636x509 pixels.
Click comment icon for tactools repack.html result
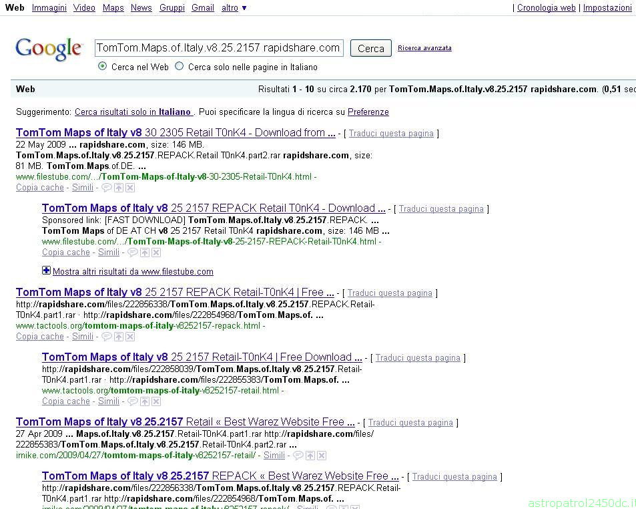coord(107,337)
